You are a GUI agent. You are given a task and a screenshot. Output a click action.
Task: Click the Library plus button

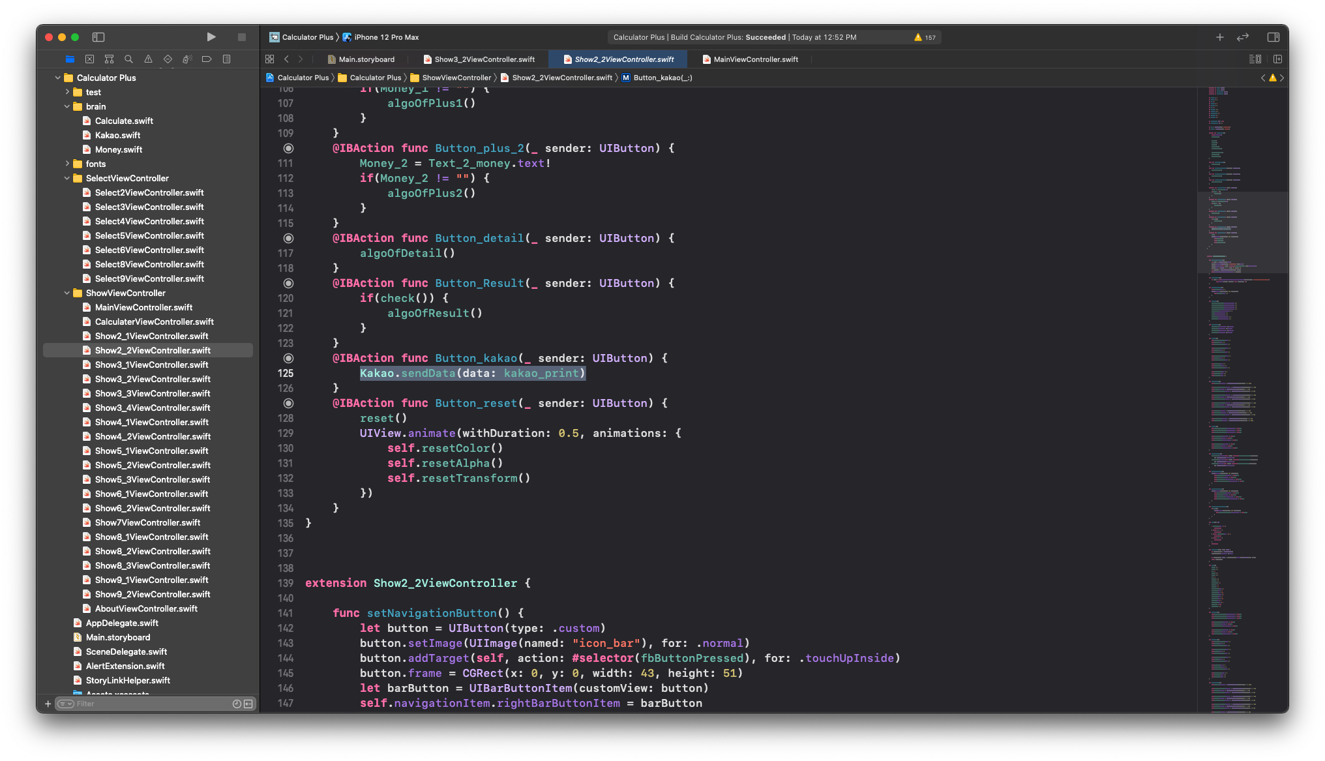(x=1219, y=37)
